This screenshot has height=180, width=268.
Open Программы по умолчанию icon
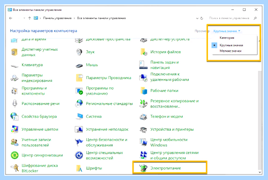click(x=79, y=91)
